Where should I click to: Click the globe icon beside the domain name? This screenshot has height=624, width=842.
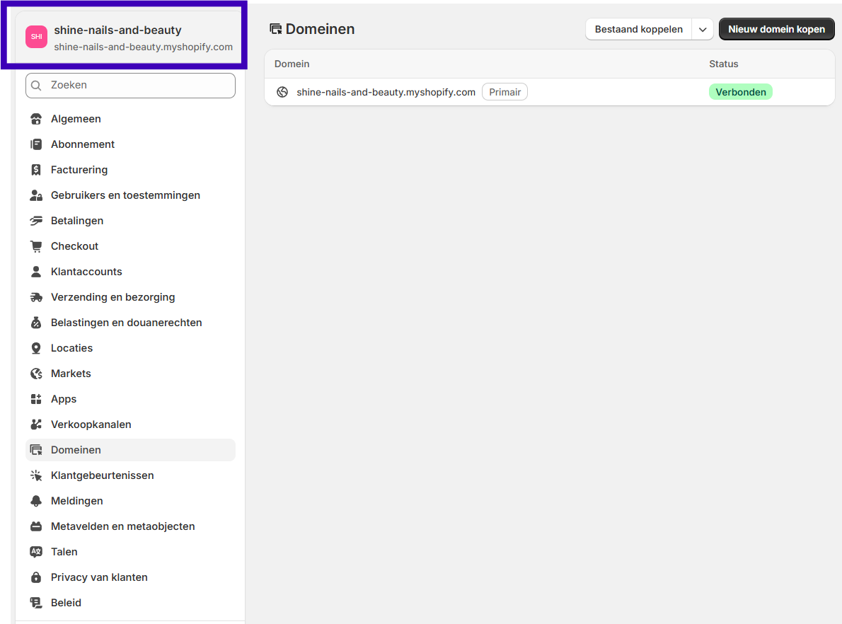(282, 92)
